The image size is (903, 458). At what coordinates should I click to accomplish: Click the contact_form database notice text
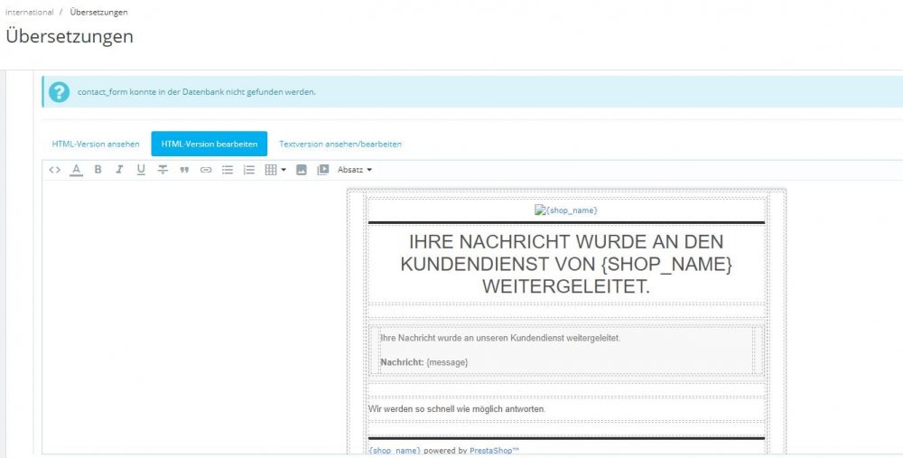[x=196, y=92]
